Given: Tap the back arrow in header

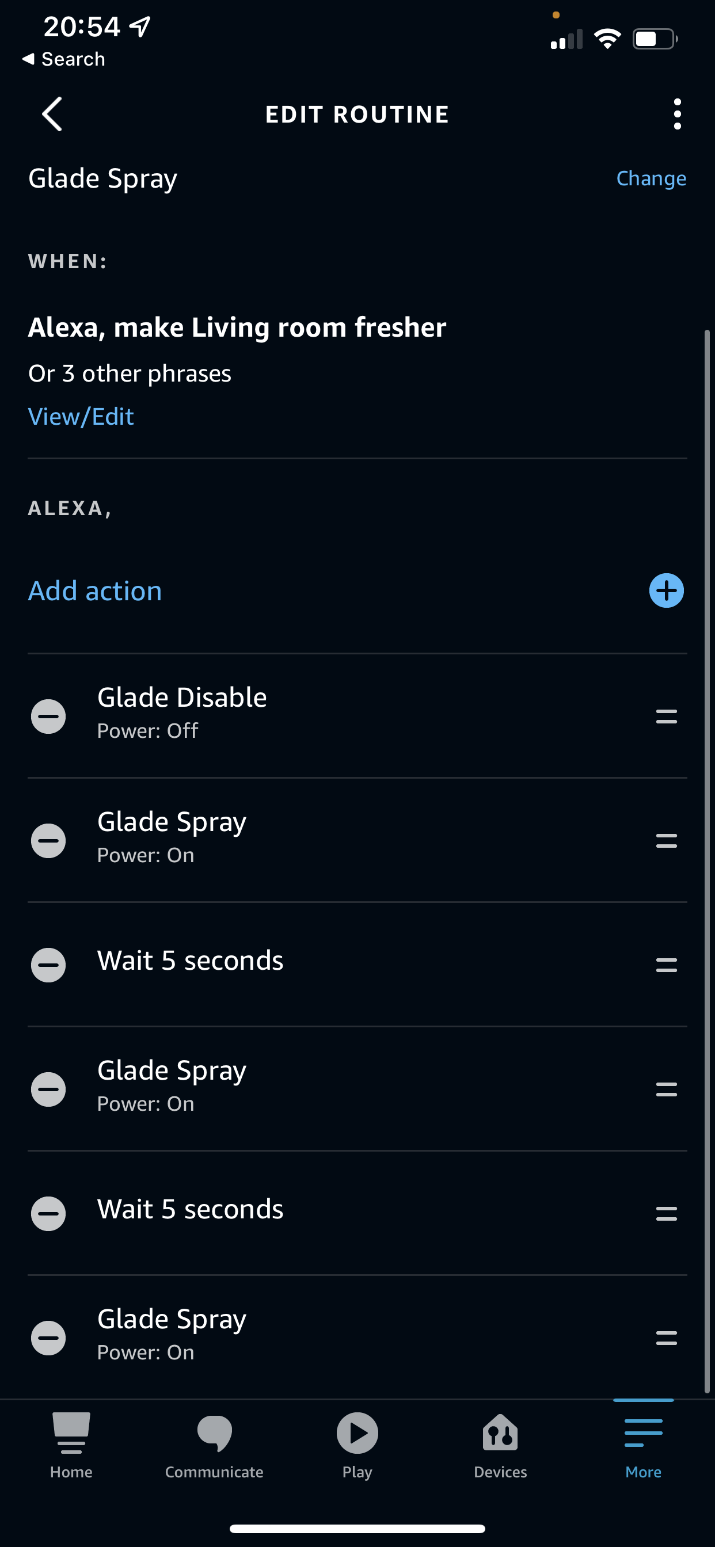Looking at the screenshot, I should [52, 114].
